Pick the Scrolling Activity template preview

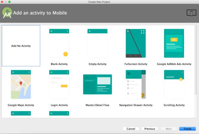pos(174,84)
